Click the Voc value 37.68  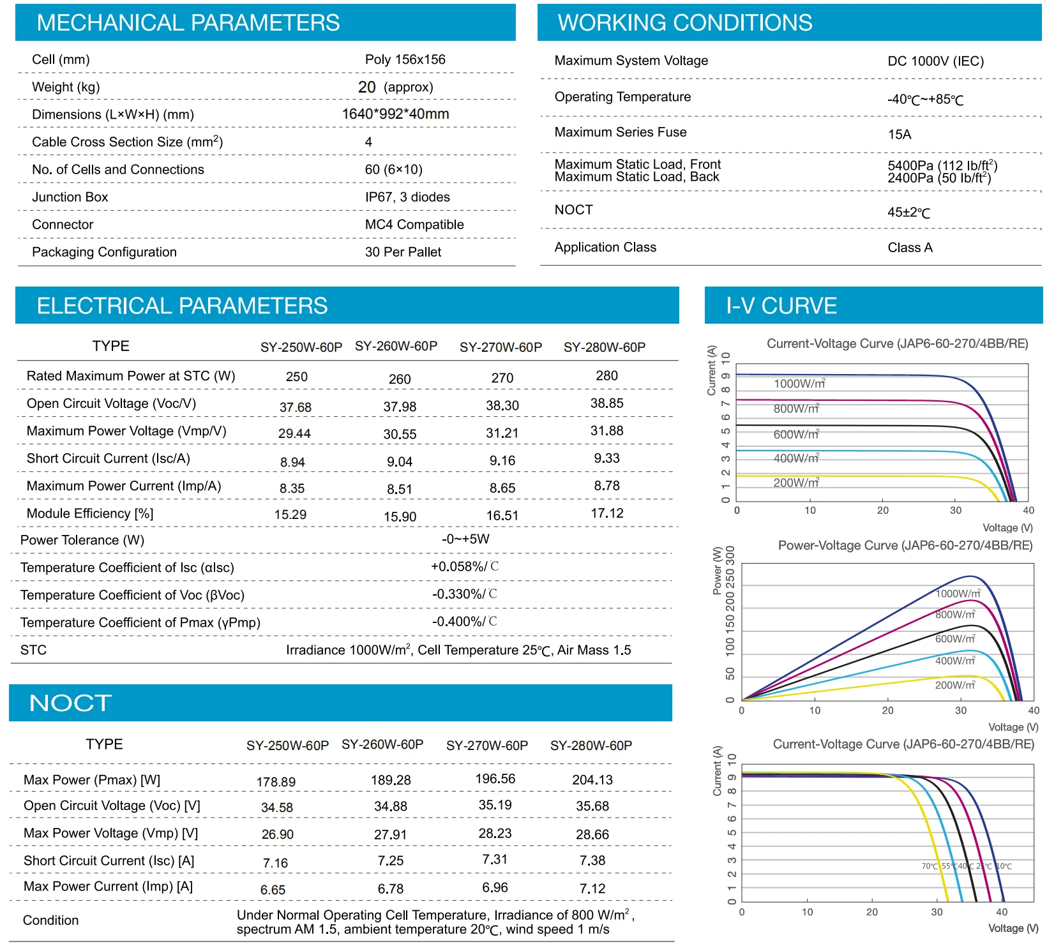296,407
